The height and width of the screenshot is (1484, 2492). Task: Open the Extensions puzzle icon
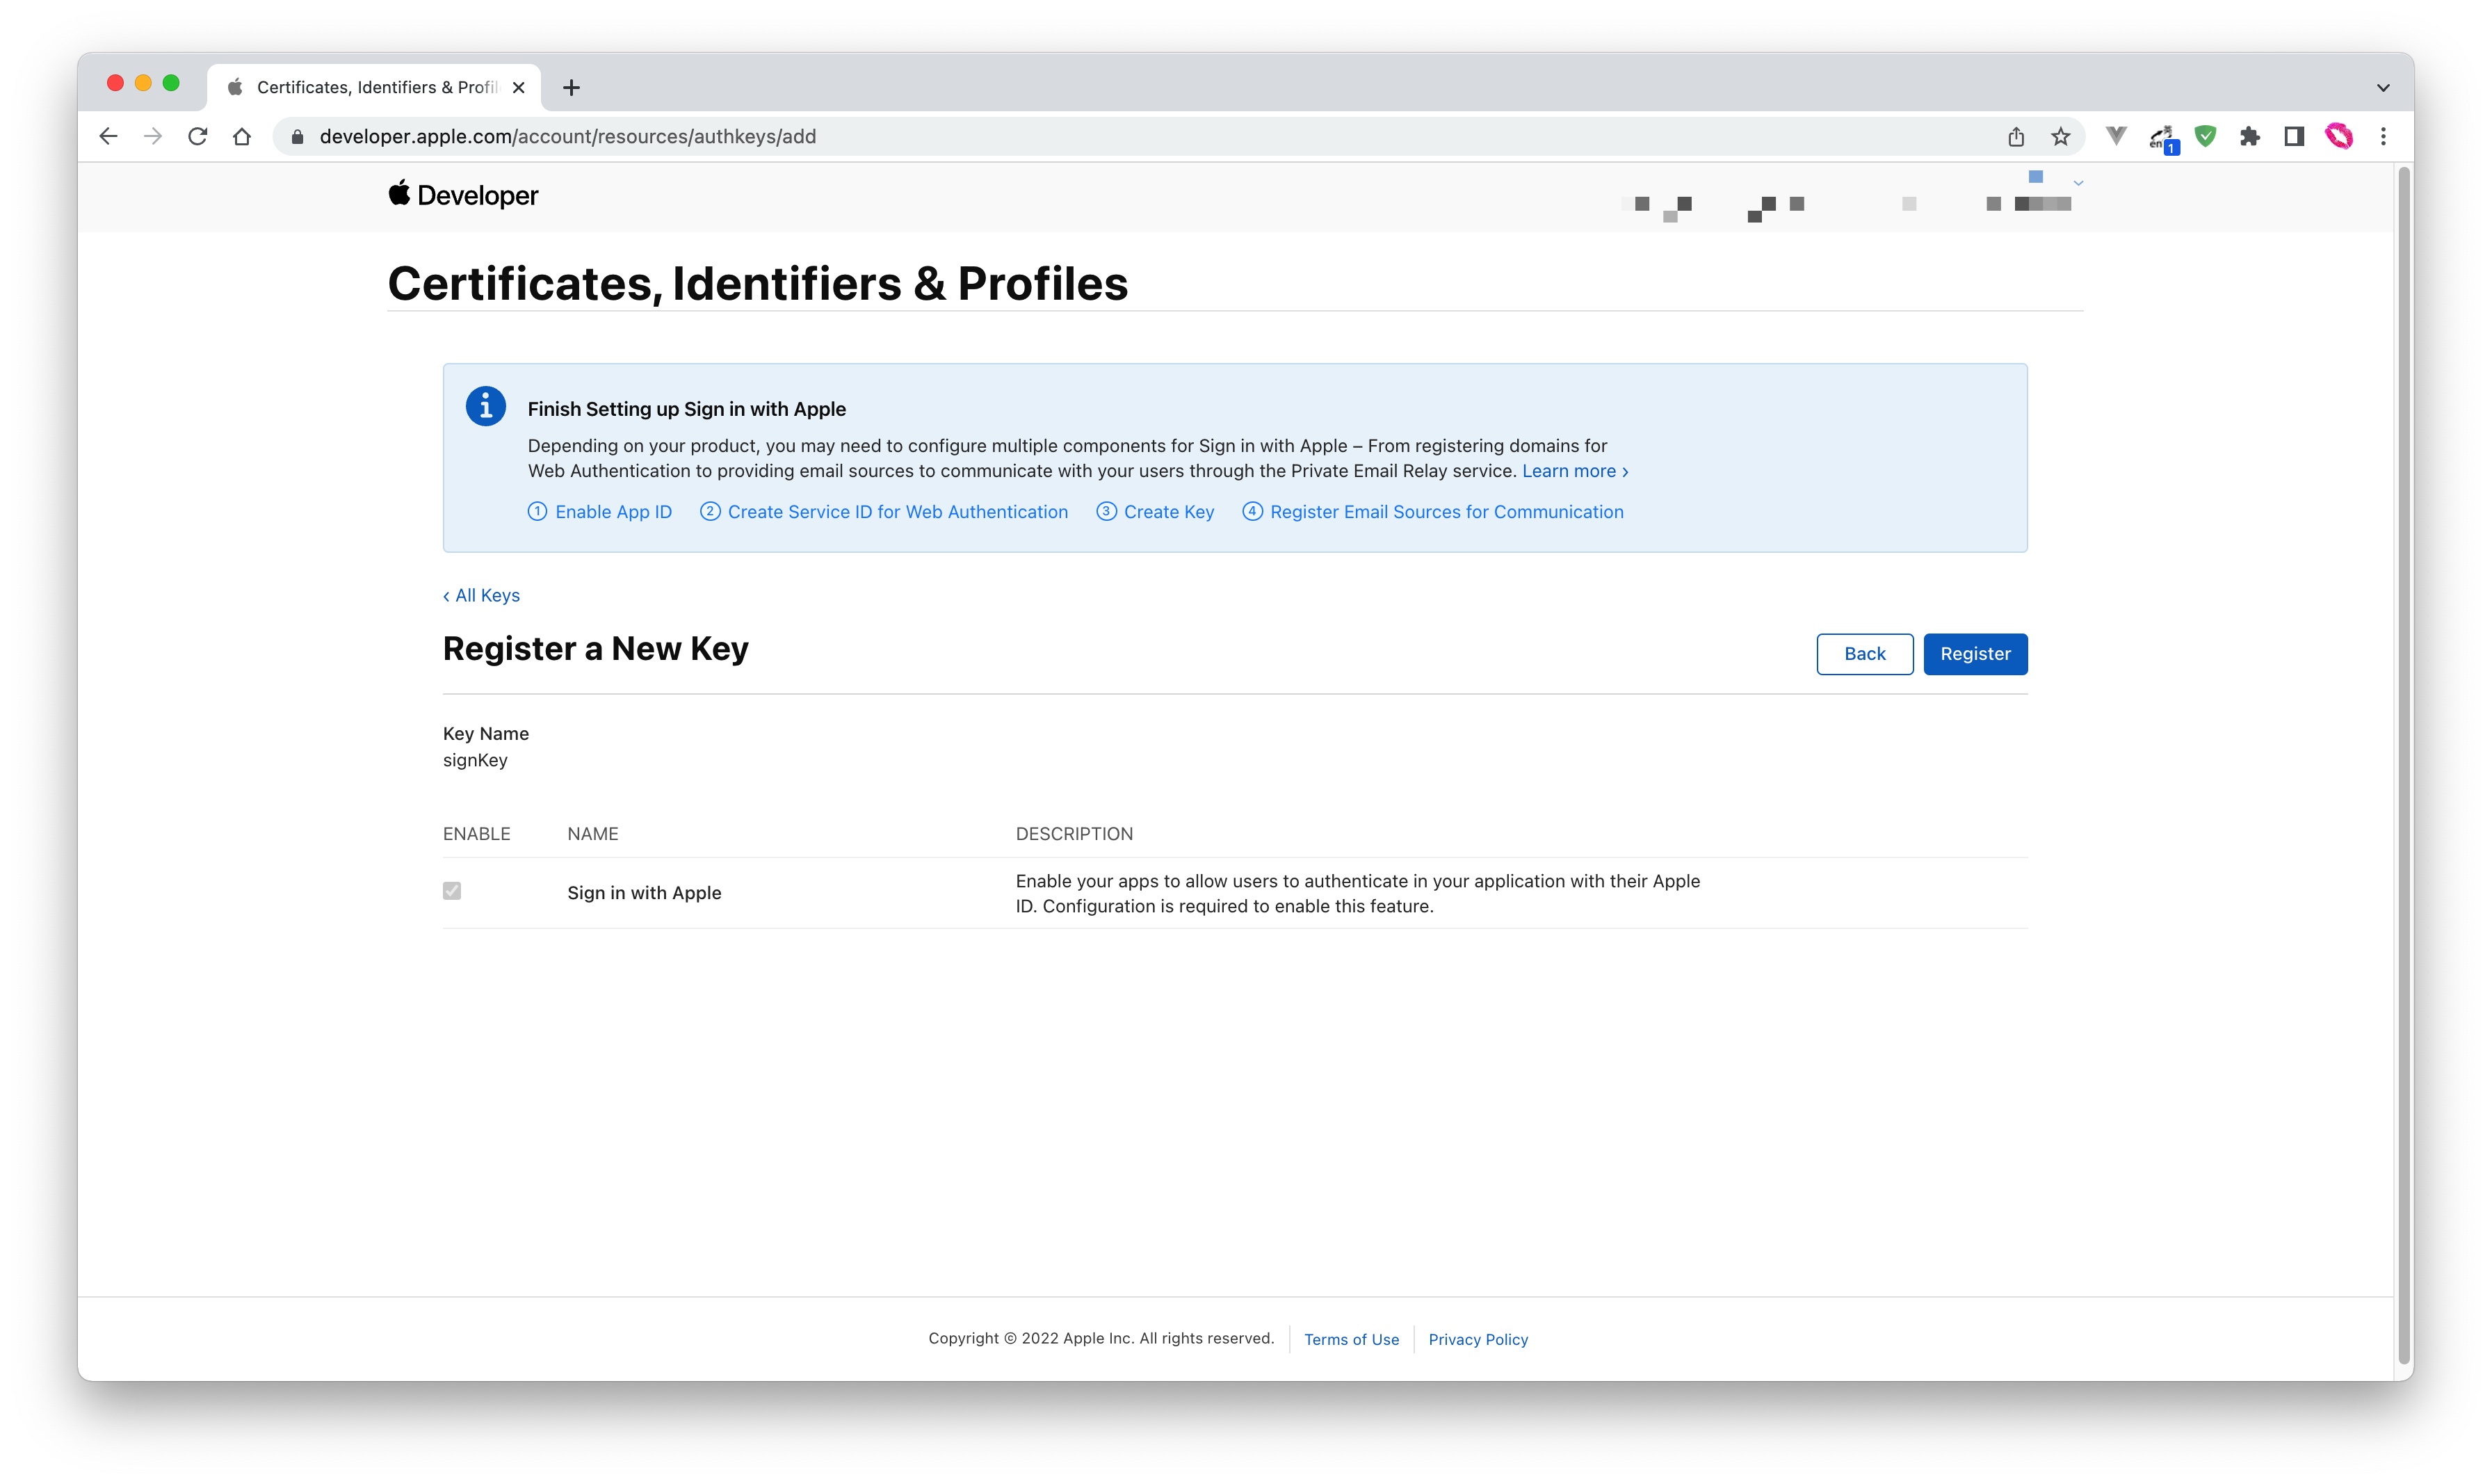click(x=2249, y=137)
